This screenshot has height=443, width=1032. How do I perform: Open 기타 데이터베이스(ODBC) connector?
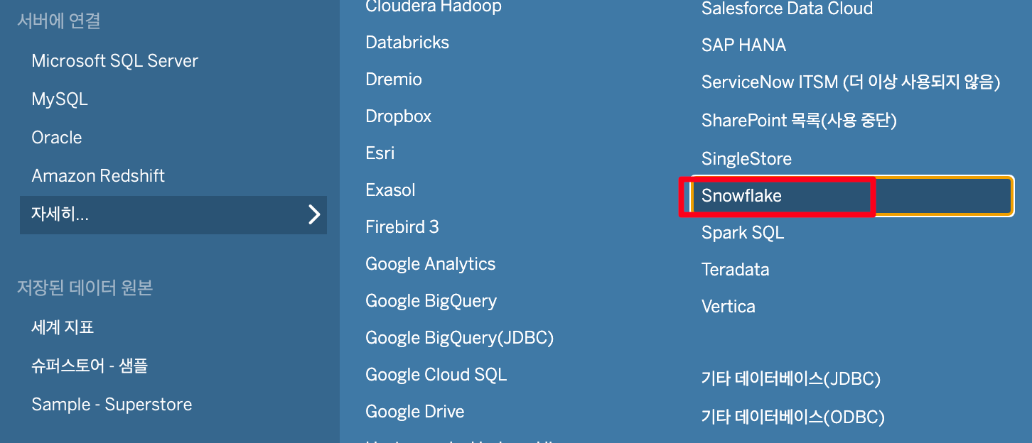tap(793, 417)
